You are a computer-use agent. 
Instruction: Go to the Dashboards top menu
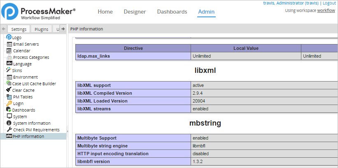(172, 12)
